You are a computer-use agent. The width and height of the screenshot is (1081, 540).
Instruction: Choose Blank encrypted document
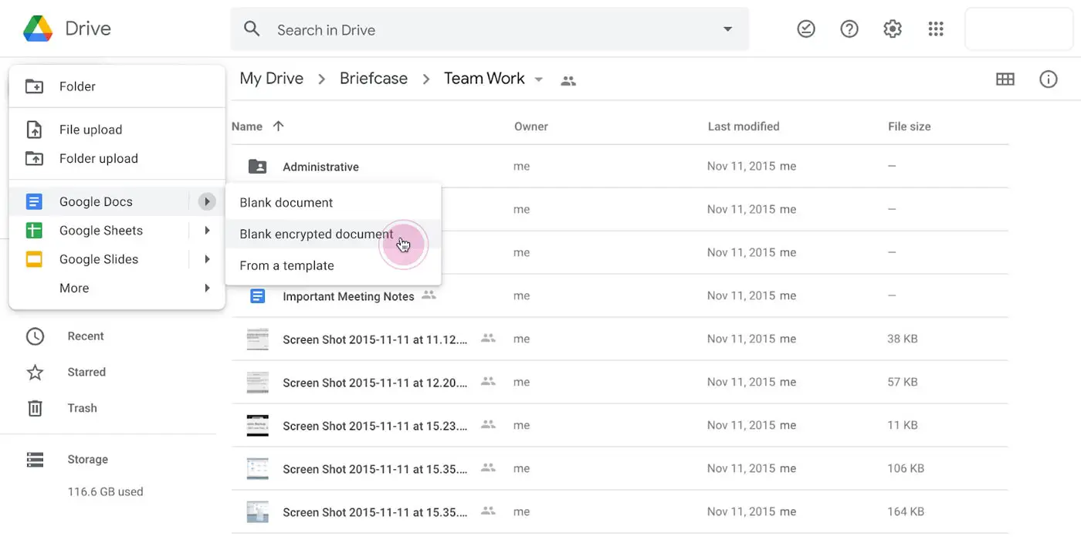tap(333, 234)
